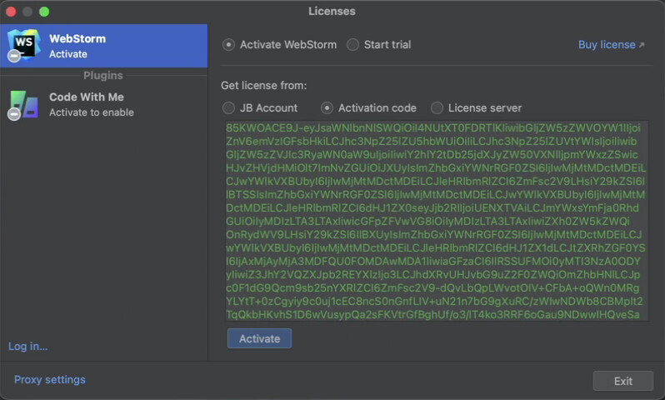Click the Activate button
The width and height of the screenshot is (665, 400).
pos(259,338)
